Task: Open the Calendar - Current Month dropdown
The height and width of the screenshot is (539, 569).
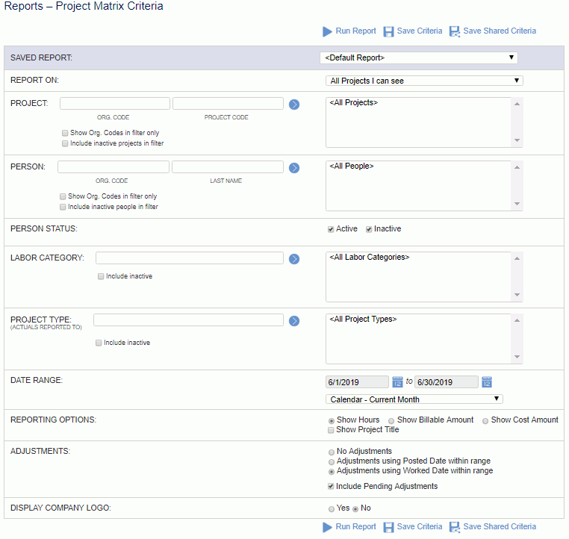Action: tap(414, 399)
